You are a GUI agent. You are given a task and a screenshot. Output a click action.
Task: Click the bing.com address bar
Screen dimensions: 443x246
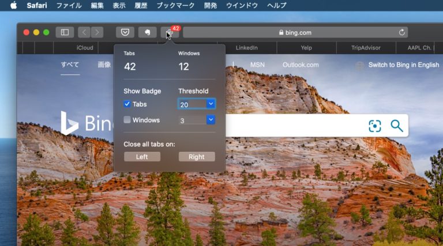click(x=295, y=33)
